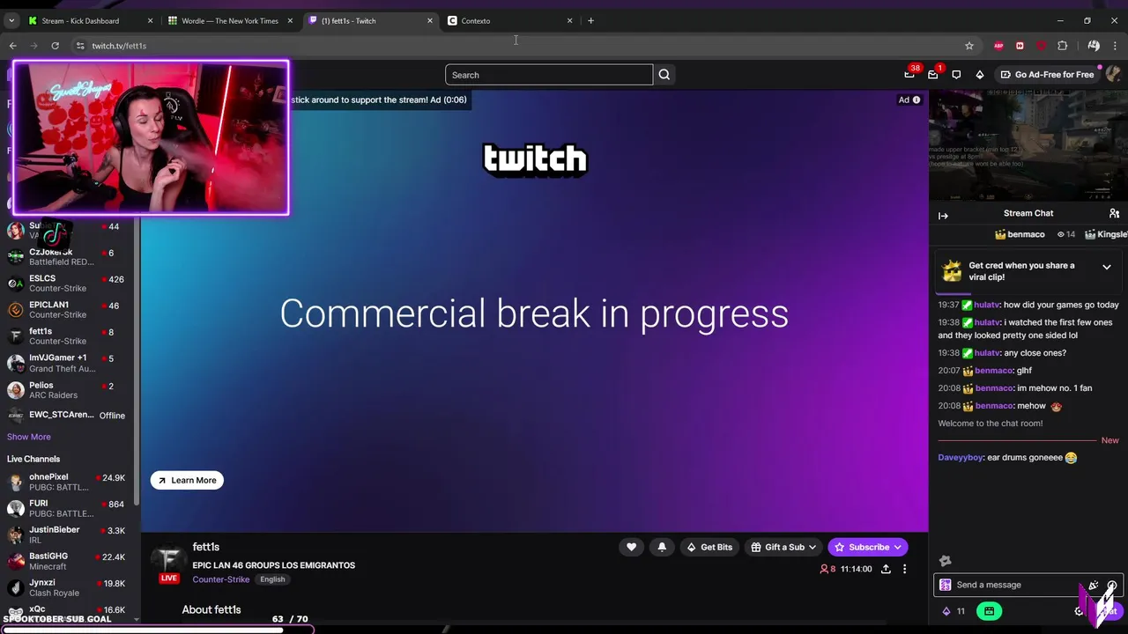The width and height of the screenshot is (1128, 634).
Task: Open the tab search dropdown arrow
Action: click(12, 20)
